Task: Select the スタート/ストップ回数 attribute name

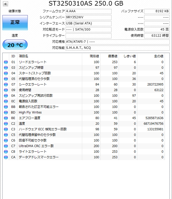Action: click(x=35, y=73)
